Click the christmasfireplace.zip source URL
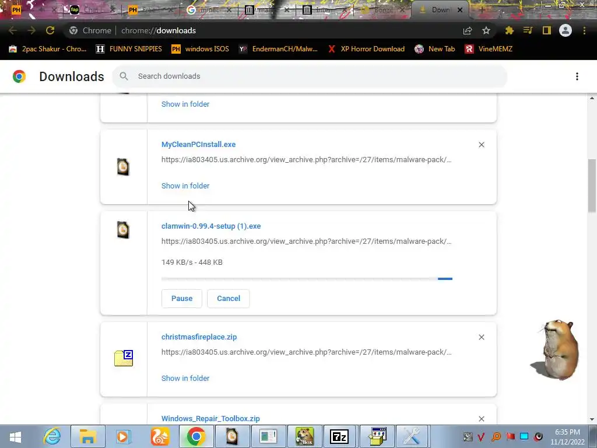The width and height of the screenshot is (597, 448). (307, 352)
